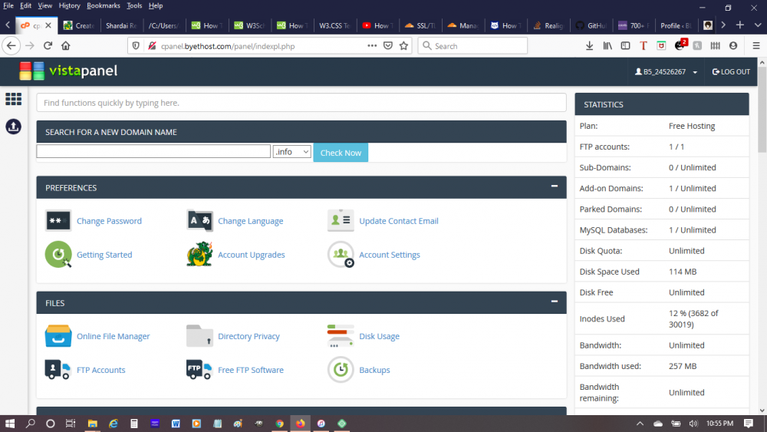Click the browser Search field
The width and height of the screenshot is (767, 432).
tap(472, 46)
